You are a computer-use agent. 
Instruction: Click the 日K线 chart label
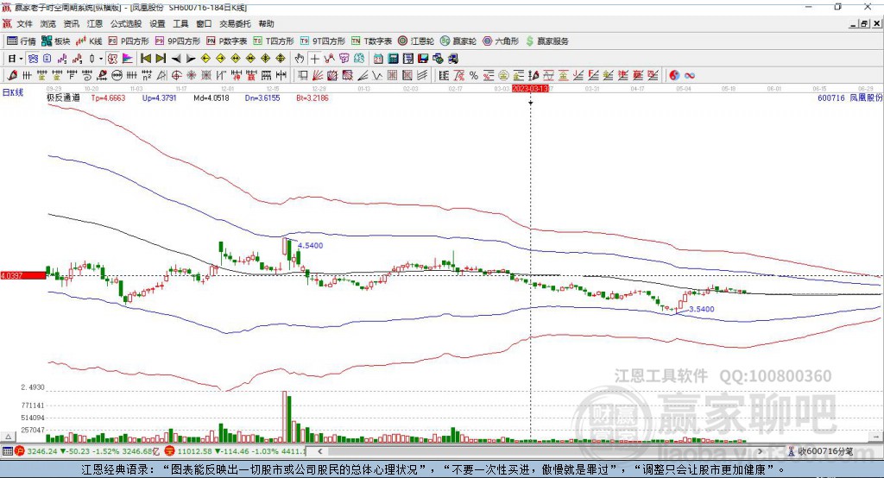point(13,92)
